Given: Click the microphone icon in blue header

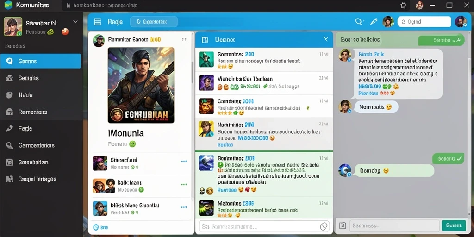Looking at the screenshot, I should click(x=374, y=22).
